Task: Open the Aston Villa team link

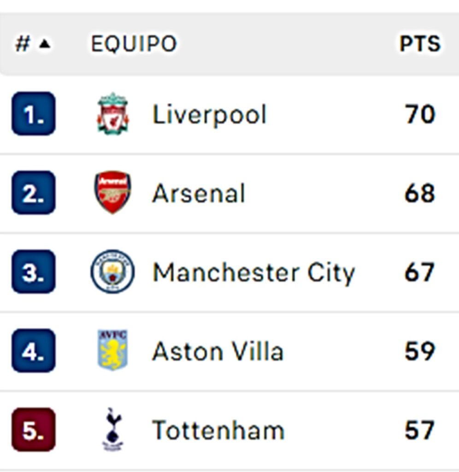Action: point(218,351)
